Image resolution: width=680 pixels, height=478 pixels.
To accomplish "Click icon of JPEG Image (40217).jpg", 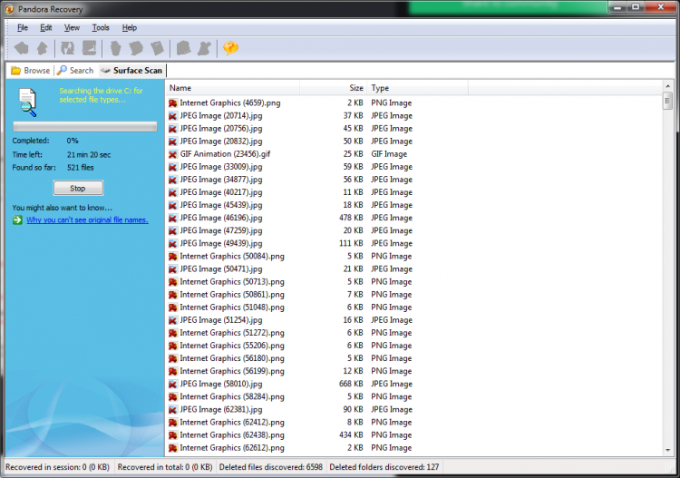I will [x=173, y=192].
